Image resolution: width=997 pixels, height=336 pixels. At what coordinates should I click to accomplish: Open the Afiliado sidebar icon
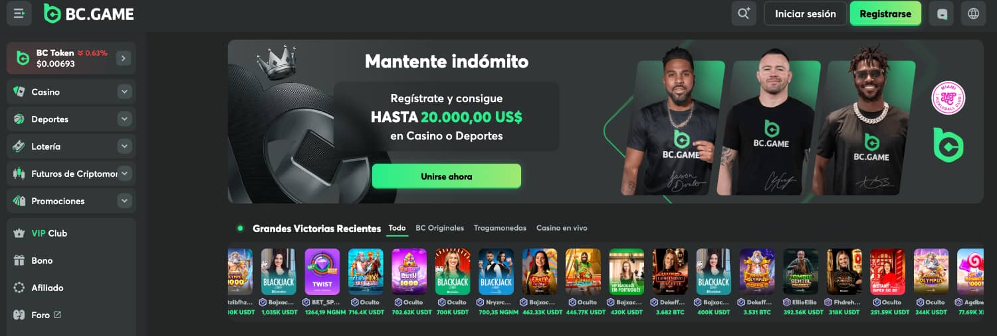pos(19,288)
